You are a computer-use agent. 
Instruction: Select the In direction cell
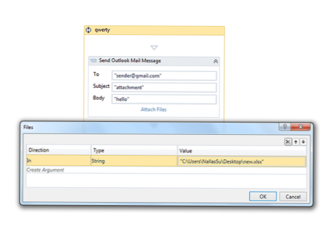(58, 161)
